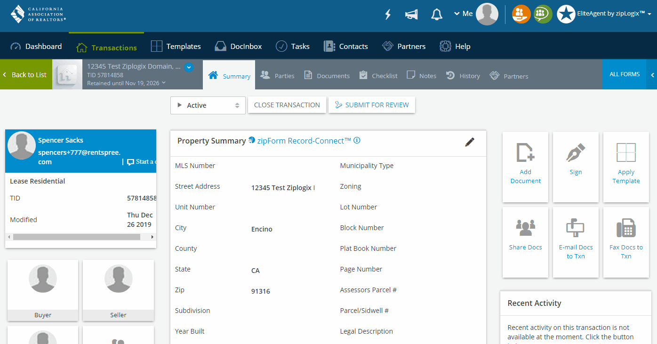Select the Summary tab

pos(229,75)
